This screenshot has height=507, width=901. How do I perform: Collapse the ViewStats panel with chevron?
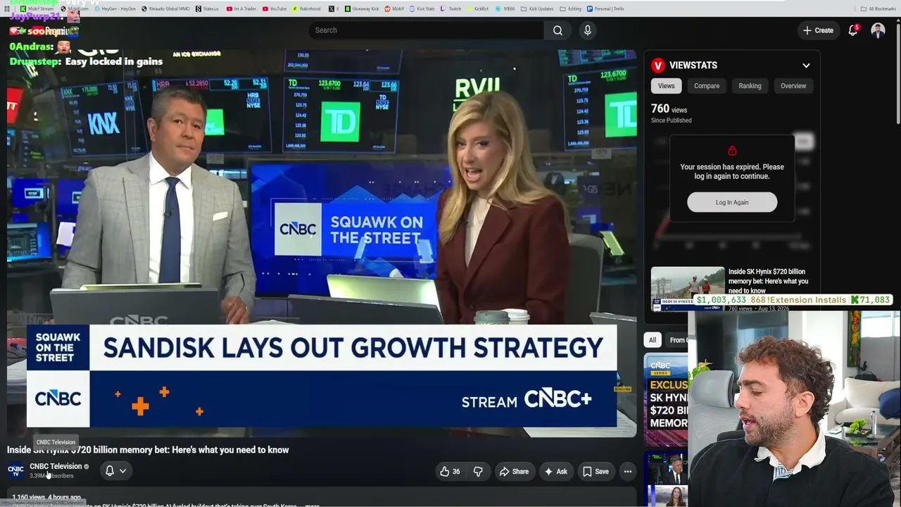[x=806, y=65]
